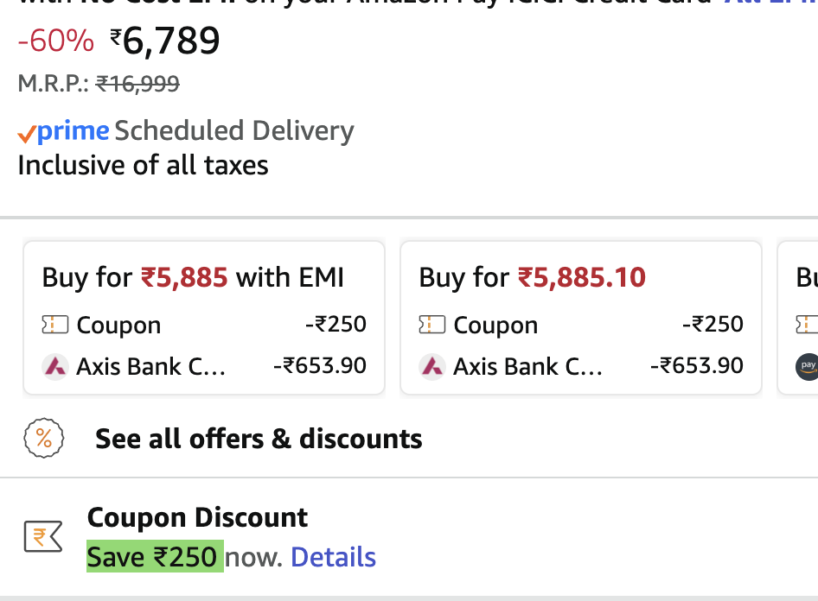Click the -₹250 coupon discount in first card

click(337, 325)
